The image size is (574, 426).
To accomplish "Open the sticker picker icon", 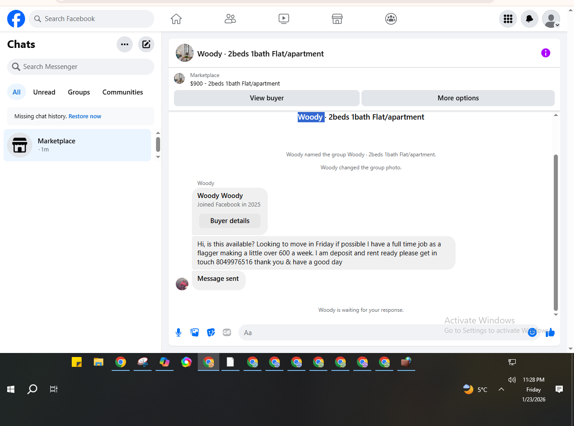I will (211, 332).
